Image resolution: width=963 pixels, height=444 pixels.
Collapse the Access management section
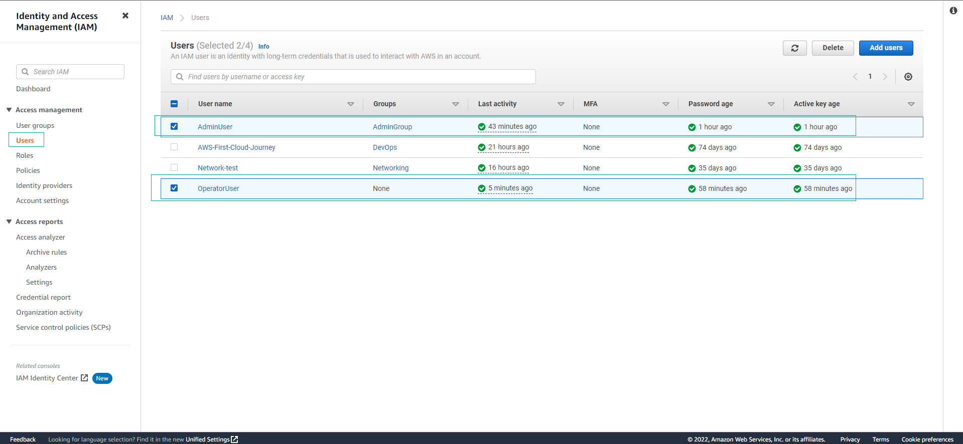[9, 110]
